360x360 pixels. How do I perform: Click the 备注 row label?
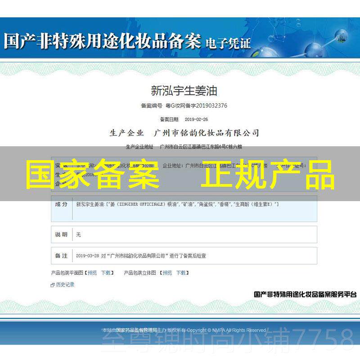tap(61, 256)
